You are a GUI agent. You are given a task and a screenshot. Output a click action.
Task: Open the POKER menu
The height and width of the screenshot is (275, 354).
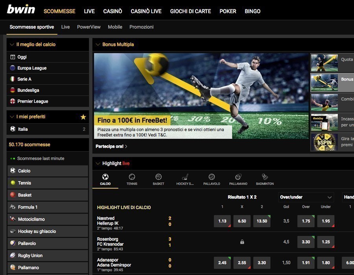pyautogui.click(x=228, y=11)
